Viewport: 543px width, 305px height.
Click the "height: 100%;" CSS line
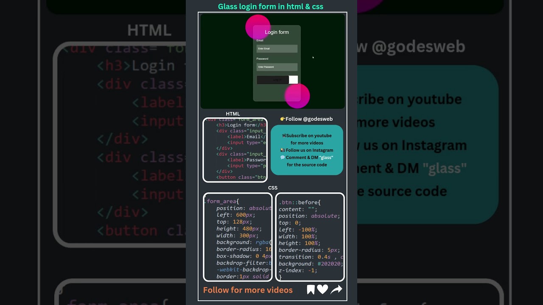(x=299, y=243)
